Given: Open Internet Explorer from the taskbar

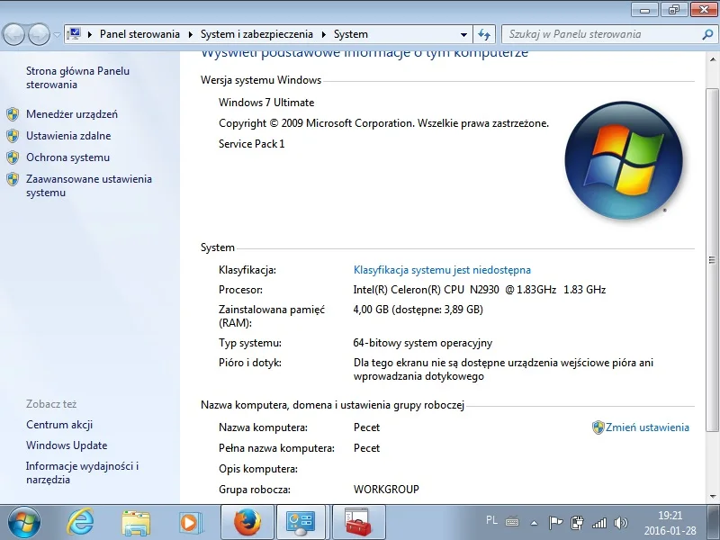Looking at the screenshot, I should coord(80,522).
